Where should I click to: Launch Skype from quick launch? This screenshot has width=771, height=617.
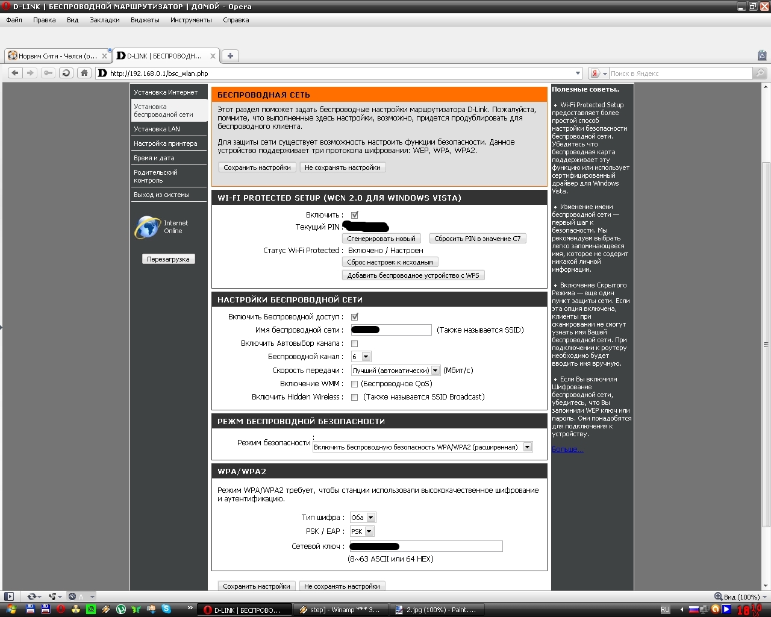(x=166, y=609)
